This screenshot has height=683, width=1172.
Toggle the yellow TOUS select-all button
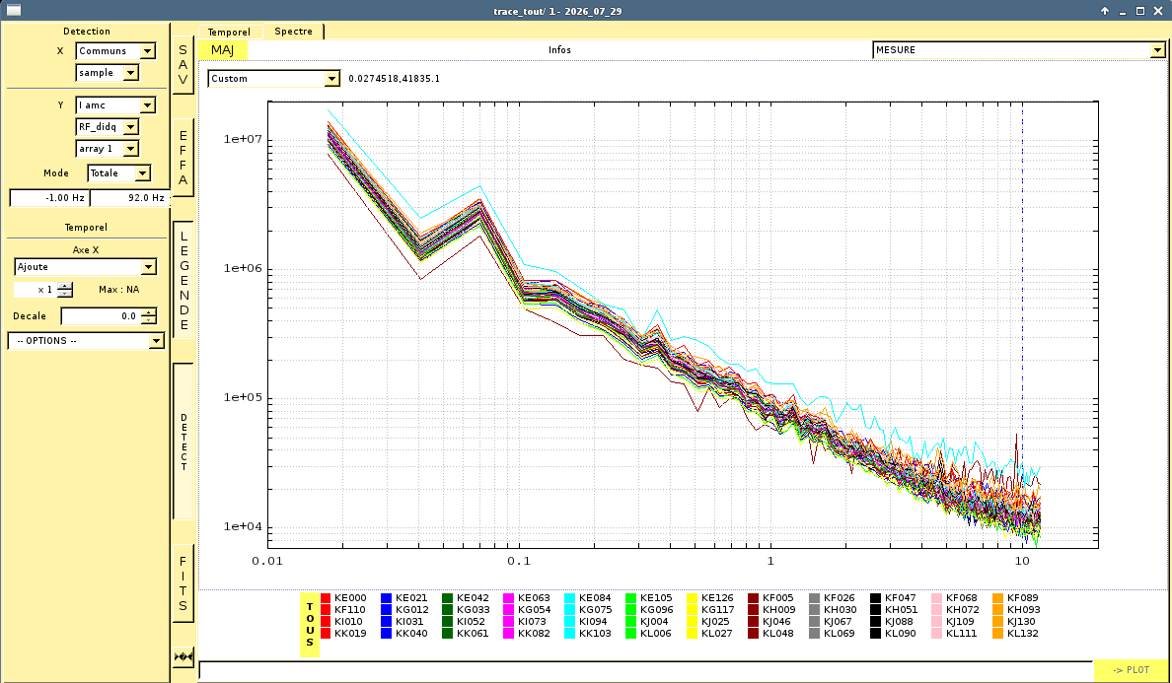[x=310, y=624]
